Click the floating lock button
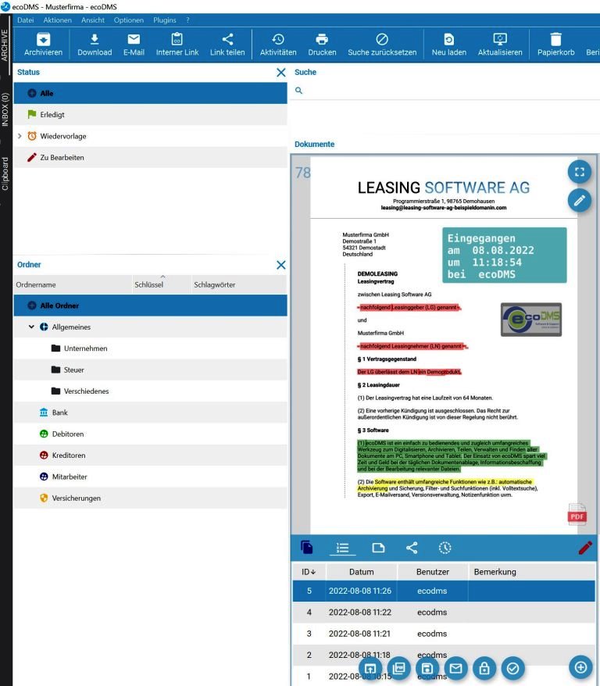This screenshot has height=686, width=600. tap(484, 668)
